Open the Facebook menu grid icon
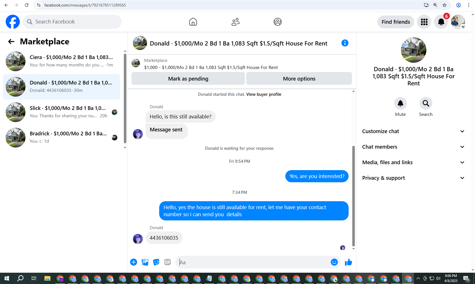Image resolution: width=475 pixels, height=284 pixels. [x=424, y=22]
